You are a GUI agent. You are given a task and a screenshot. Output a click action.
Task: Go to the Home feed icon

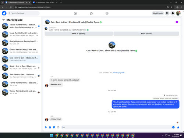75,13
